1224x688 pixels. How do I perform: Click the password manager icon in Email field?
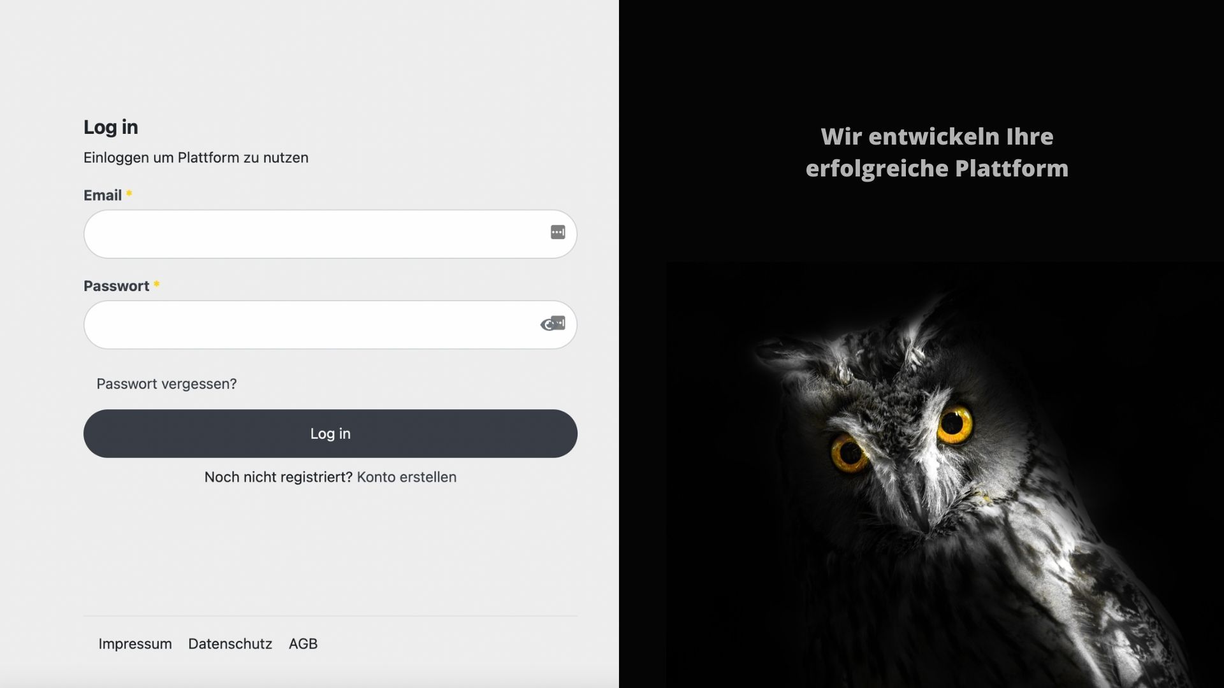pos(558,233)
